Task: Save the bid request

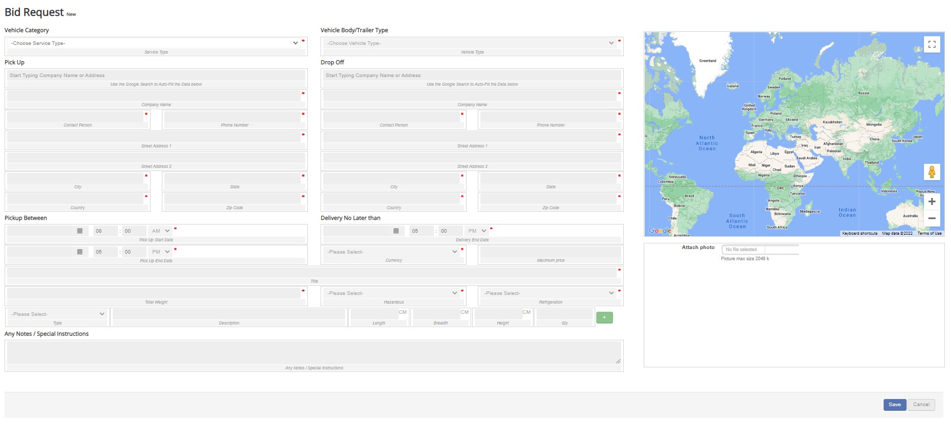Action: (x=894, y=405)
